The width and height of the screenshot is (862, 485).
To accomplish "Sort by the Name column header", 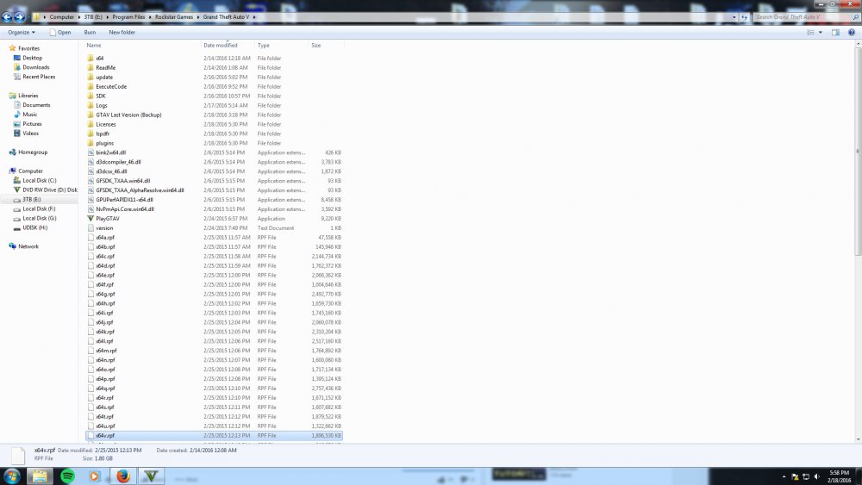I will click(93, 45).
